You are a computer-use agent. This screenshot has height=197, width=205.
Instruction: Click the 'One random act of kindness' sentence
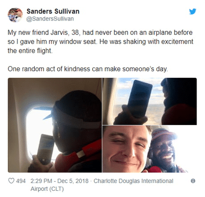(x=88, y=69)
